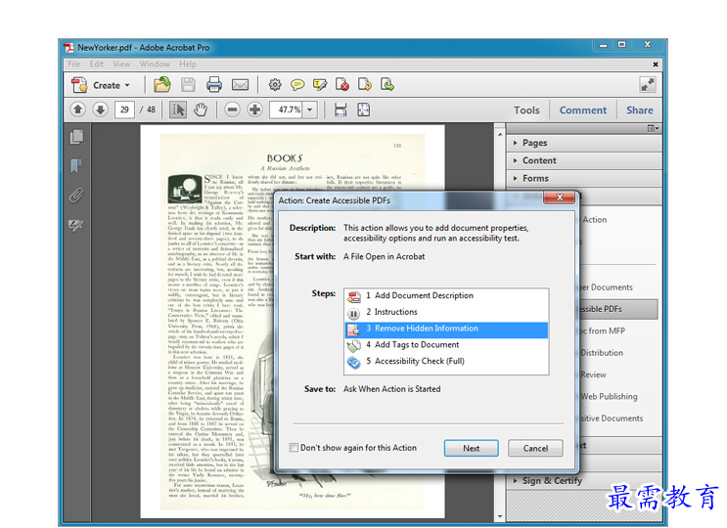Screen dimensions: 727x528
Task: Show Attachments paperclip panel
Action: tap(76, 195)
